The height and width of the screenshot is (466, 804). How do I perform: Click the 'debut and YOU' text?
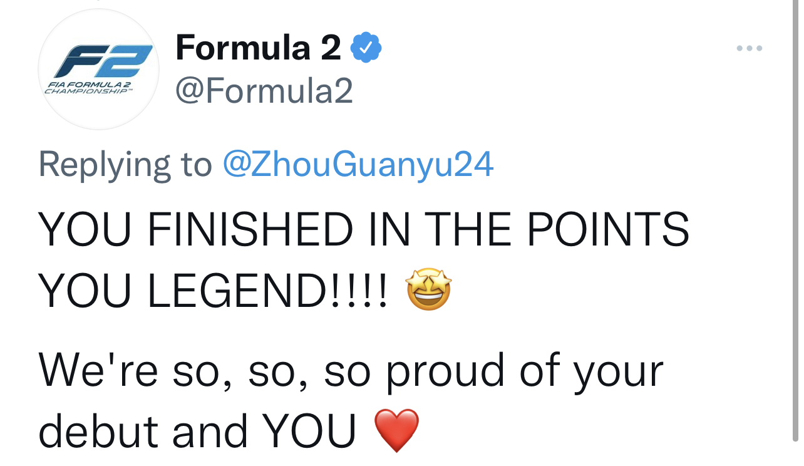tap(197, 431)
